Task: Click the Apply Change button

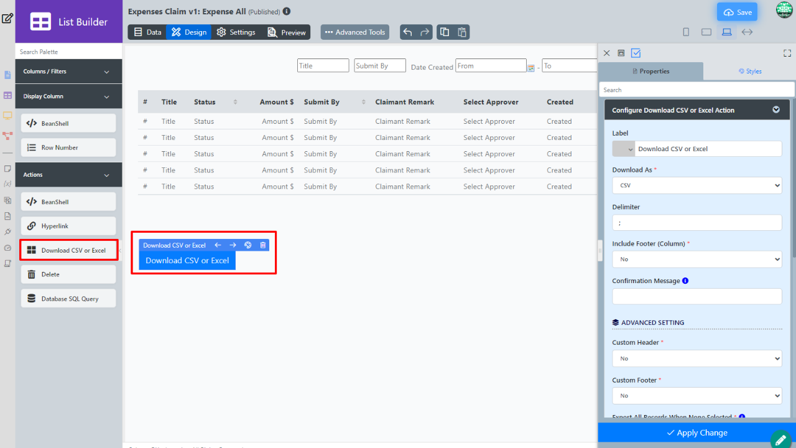Action: coord(696,433)
